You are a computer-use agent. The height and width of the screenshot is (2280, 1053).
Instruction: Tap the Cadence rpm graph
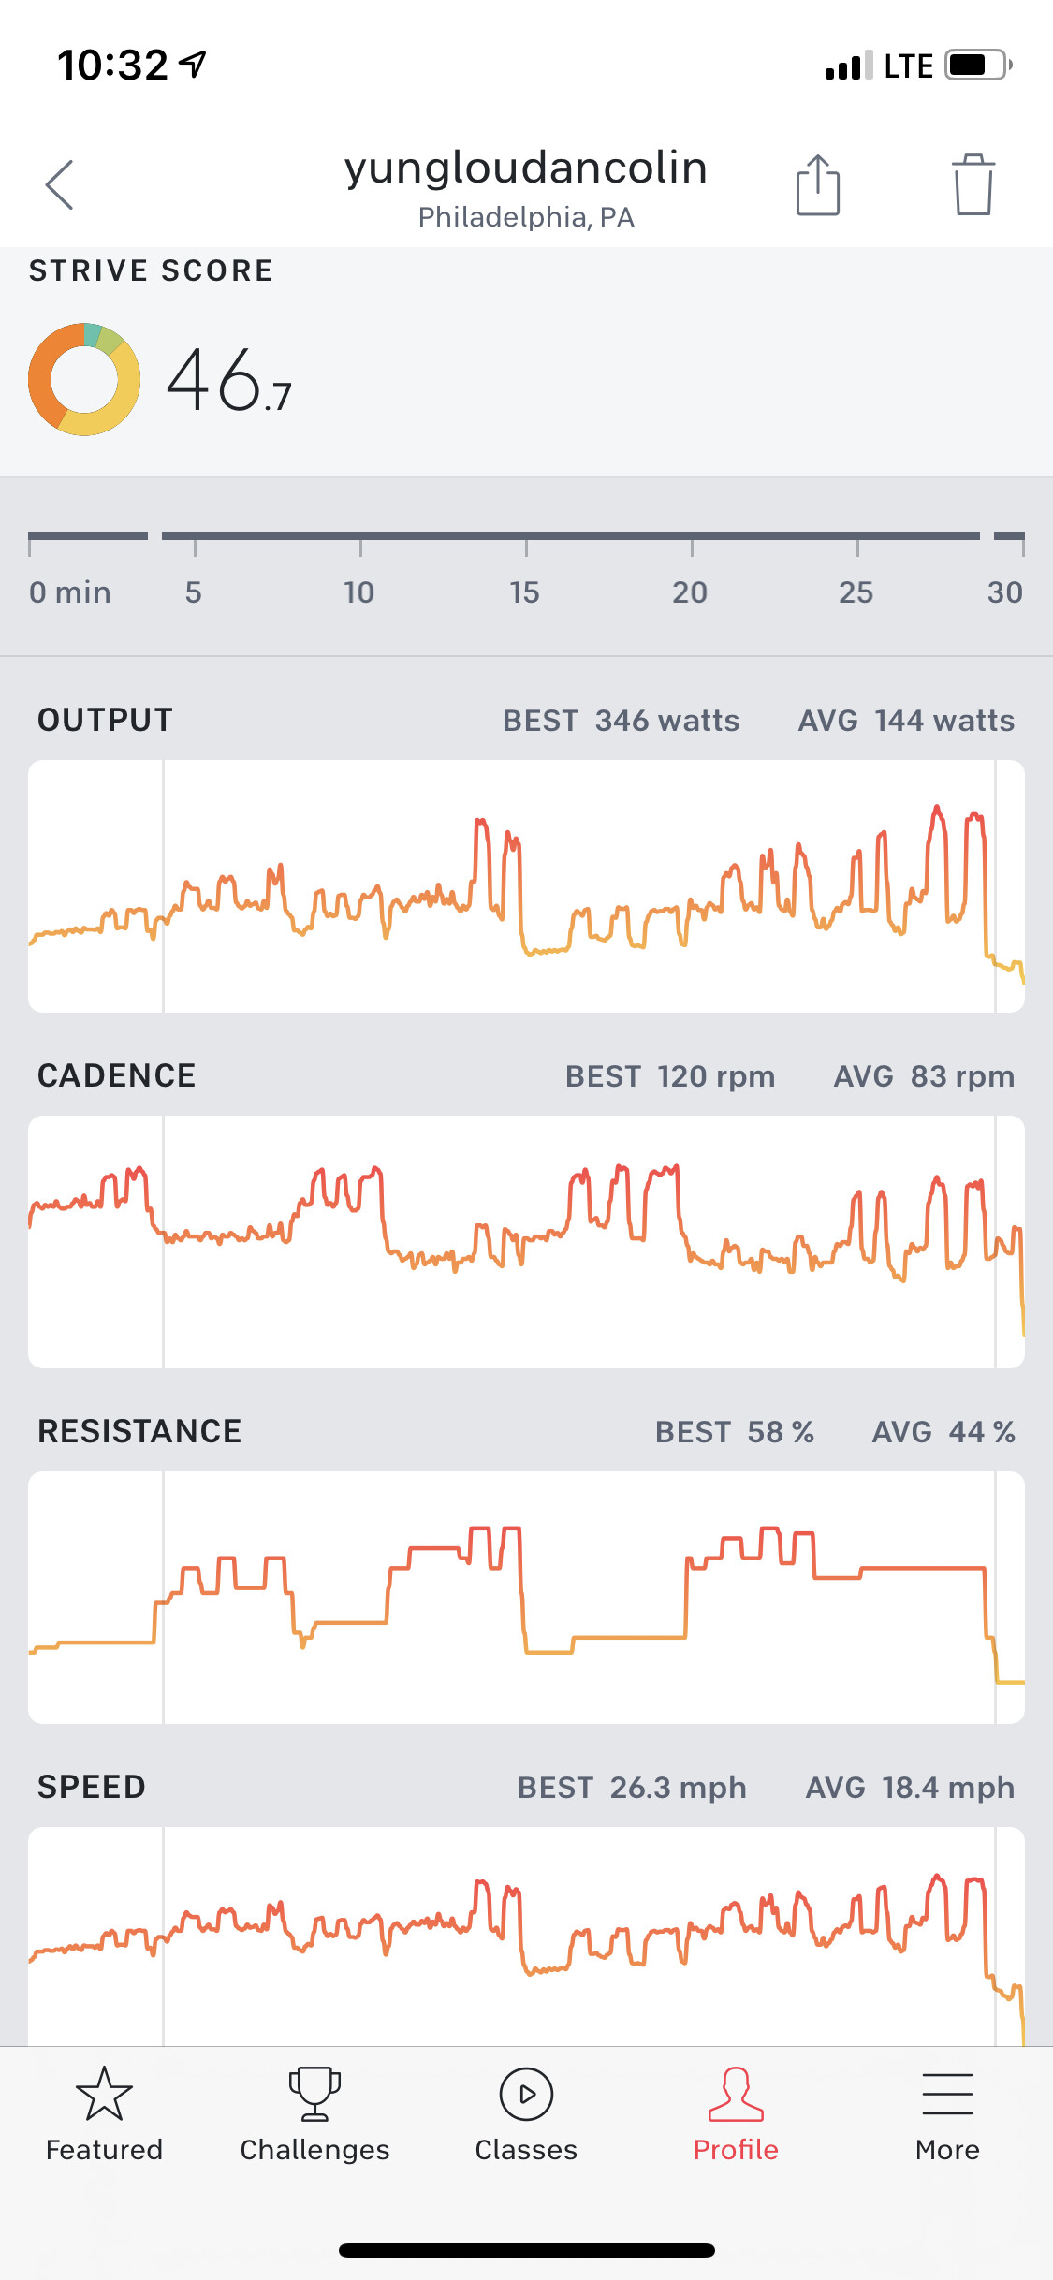(526, 1241)
